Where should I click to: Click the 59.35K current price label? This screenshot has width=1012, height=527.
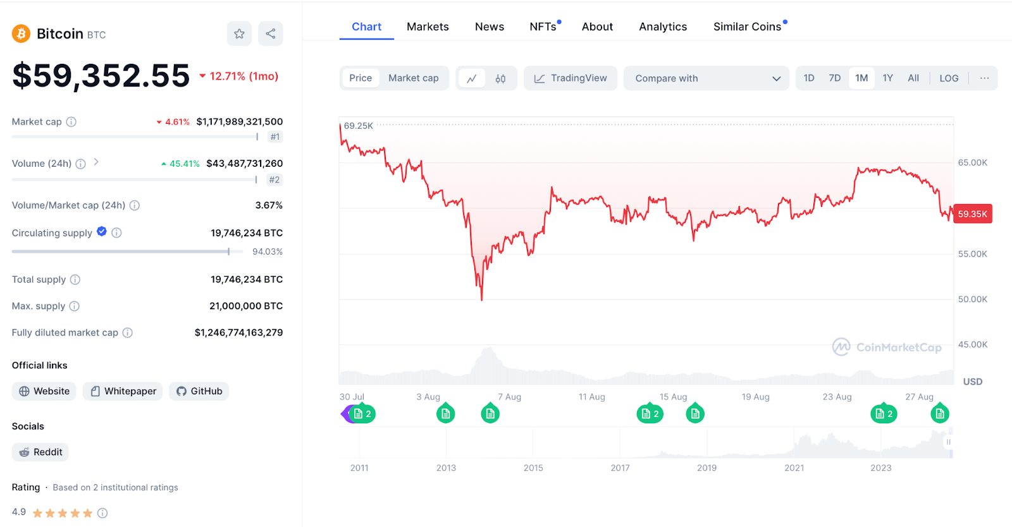pos(973,214)
